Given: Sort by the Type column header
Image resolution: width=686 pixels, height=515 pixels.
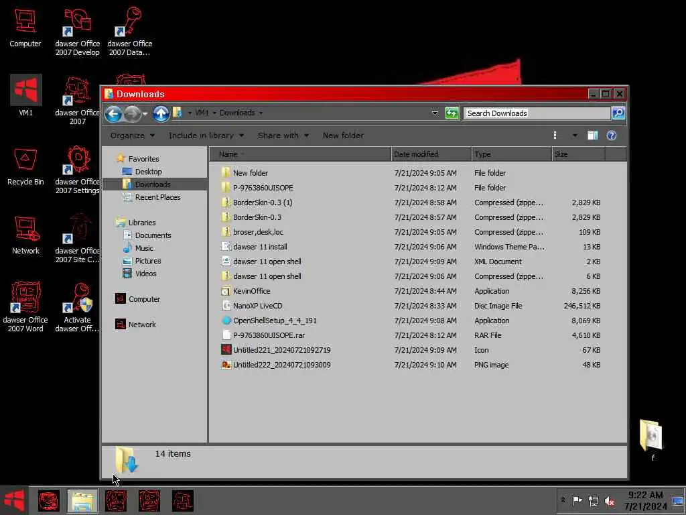Looking at the screenshot, I should (x=512, y=154).
